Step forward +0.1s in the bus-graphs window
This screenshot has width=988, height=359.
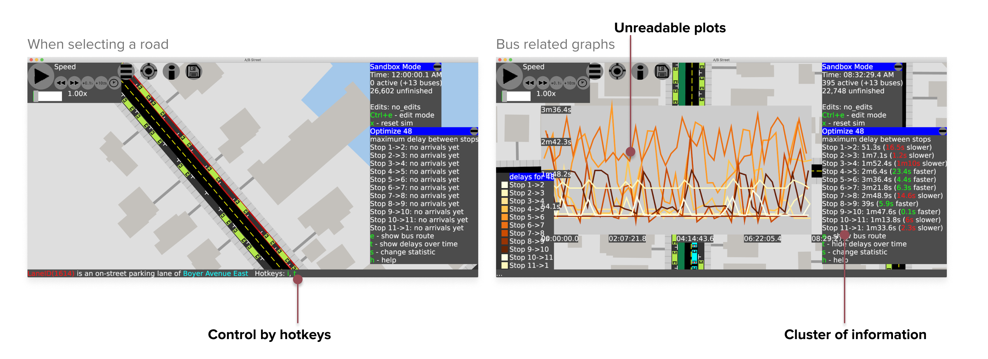tap(556, 83)
